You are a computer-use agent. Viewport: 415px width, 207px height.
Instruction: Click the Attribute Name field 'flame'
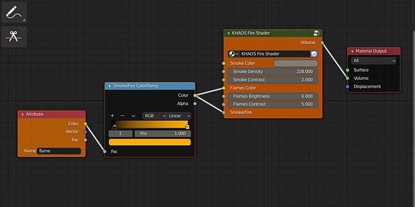tap(59, 151)
